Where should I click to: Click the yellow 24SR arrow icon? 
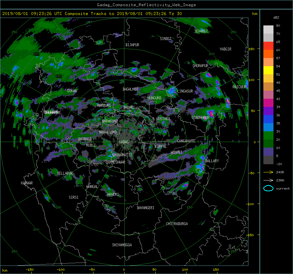coord(268,172)
